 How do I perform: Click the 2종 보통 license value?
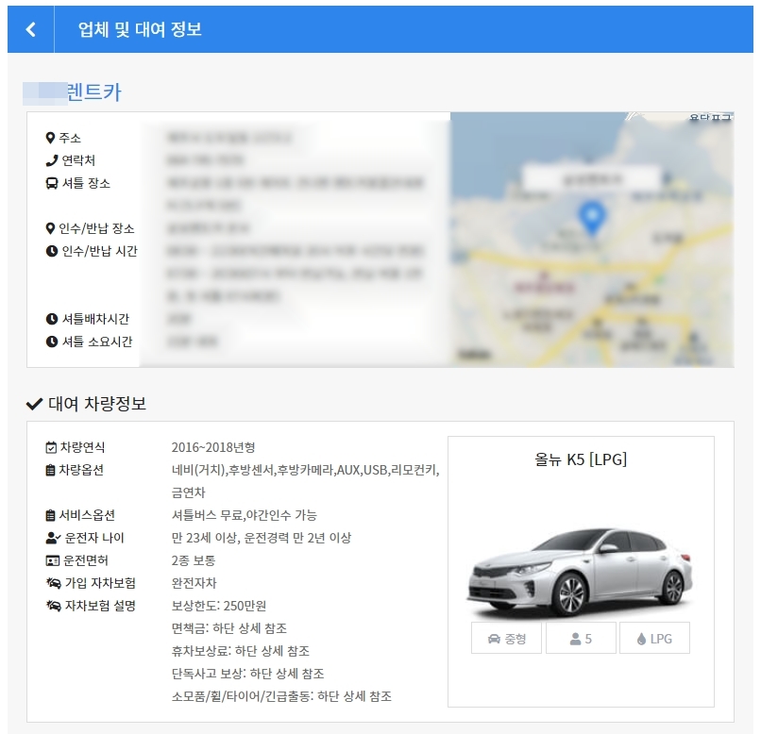pos(194,561)
